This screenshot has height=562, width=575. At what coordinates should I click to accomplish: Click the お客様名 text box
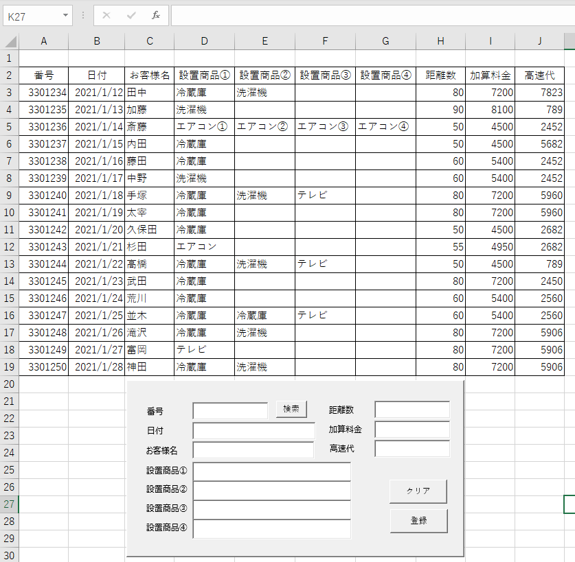(253, 450)
